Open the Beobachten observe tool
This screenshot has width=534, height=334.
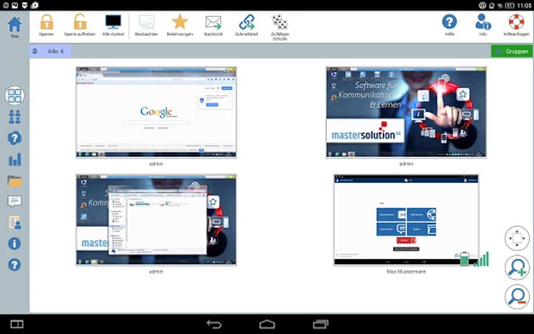(x=146, y=25)
